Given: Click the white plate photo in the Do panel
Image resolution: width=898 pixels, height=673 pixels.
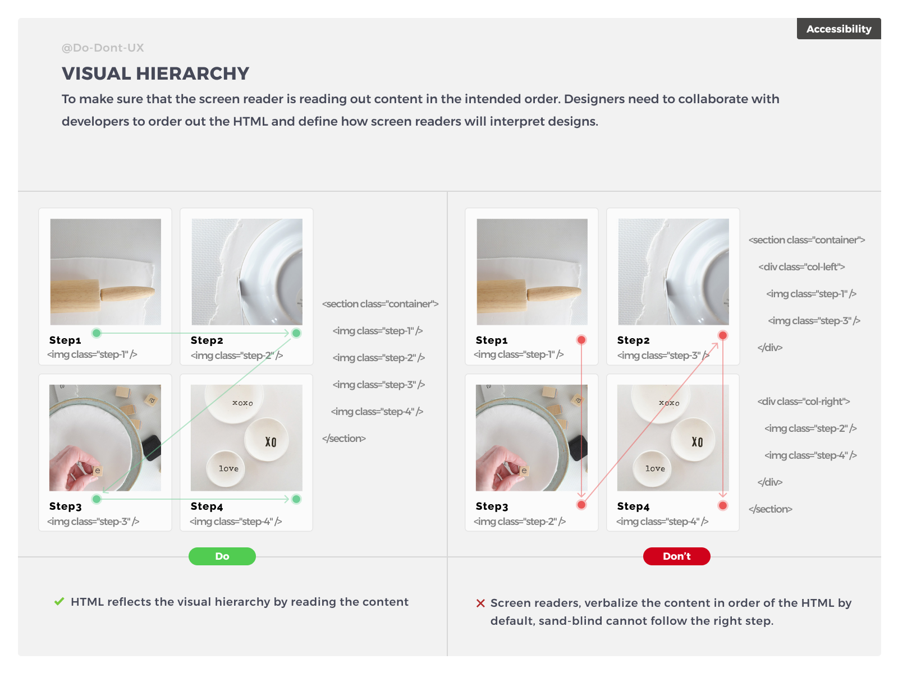Looking at the screenshot, I should [x=247, y=272].
